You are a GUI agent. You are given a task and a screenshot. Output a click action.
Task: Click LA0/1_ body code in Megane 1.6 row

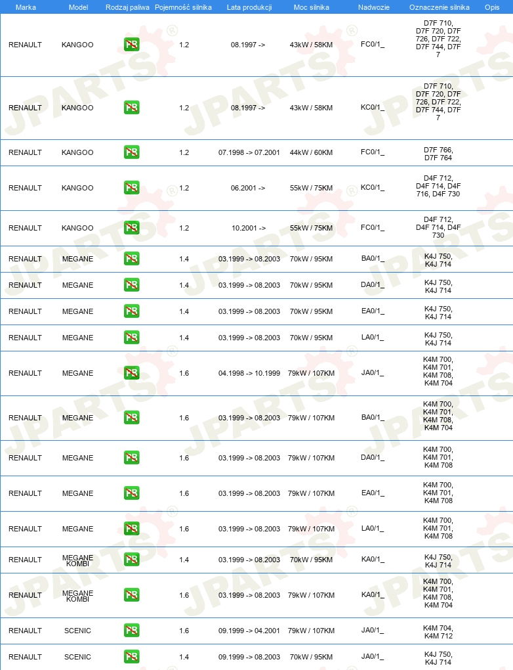(x=373, y=529)
